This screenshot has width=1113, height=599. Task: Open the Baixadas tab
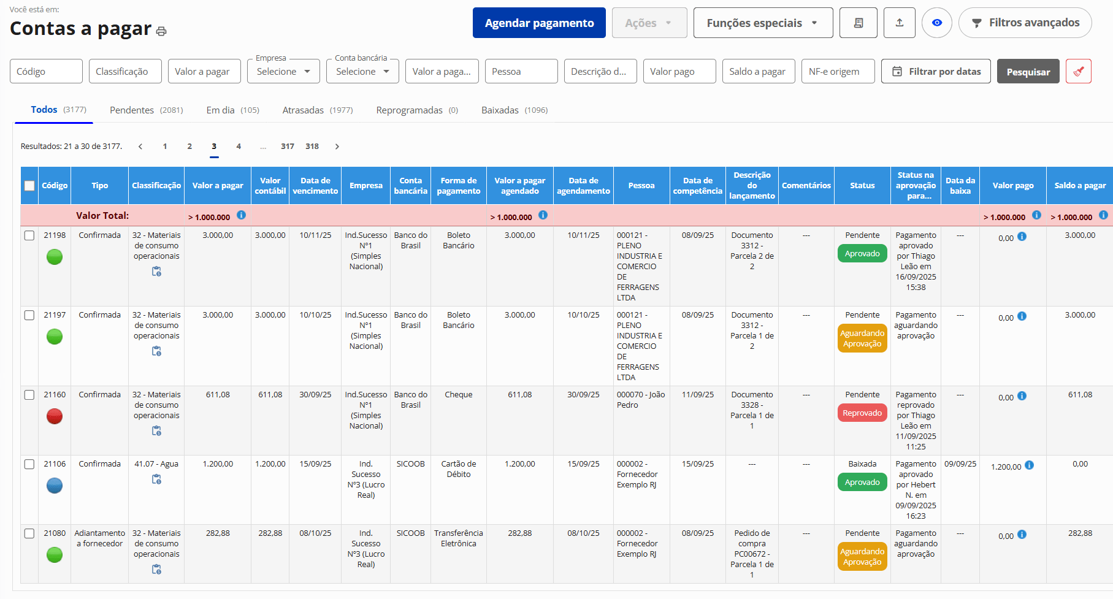(x=514, y=110)
